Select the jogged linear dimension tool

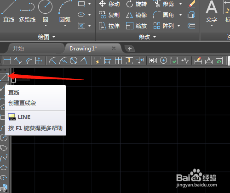coord(185,61)
